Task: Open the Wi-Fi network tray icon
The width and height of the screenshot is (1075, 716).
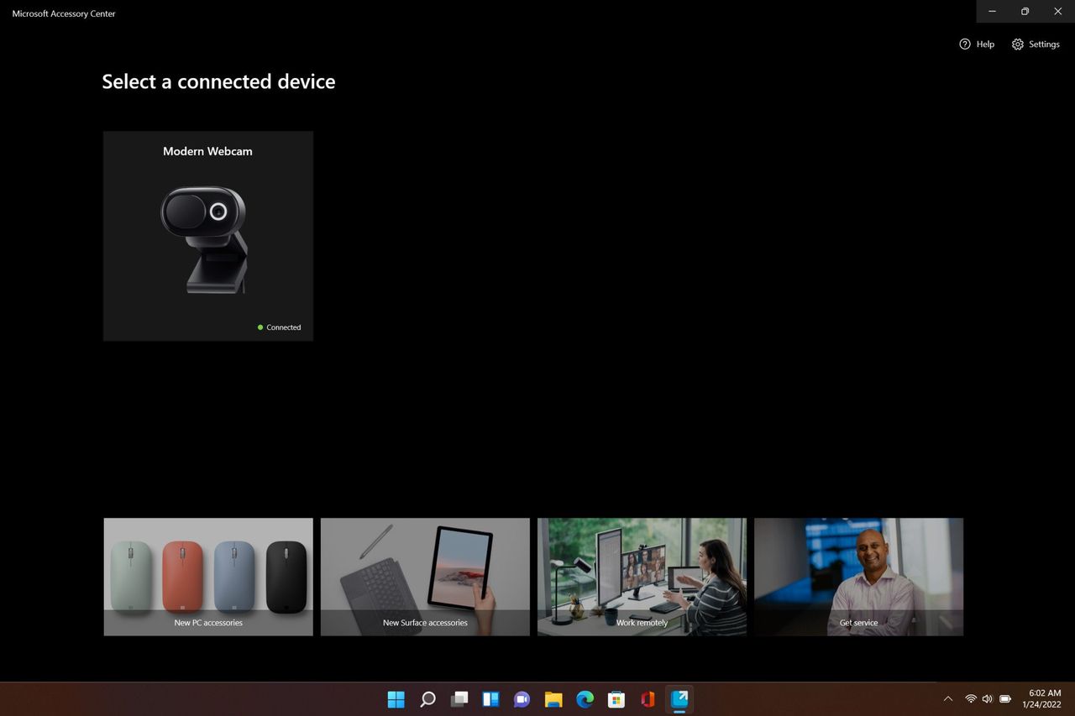Action: [x=971, y=699]
